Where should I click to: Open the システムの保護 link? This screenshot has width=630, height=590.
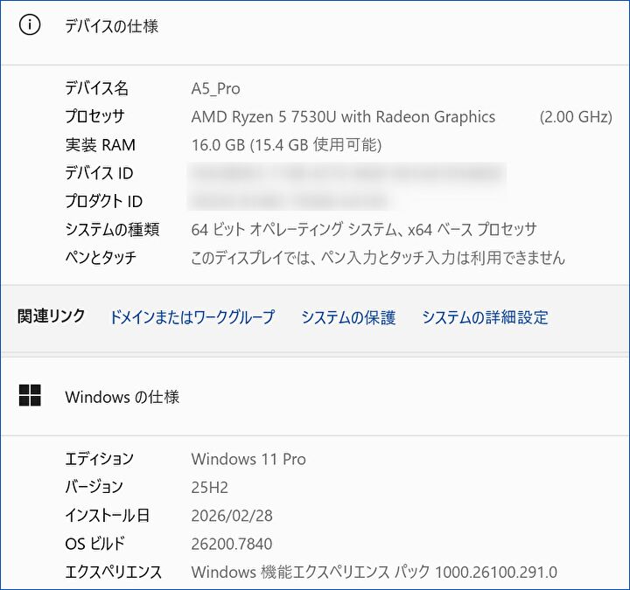point(348,317)
